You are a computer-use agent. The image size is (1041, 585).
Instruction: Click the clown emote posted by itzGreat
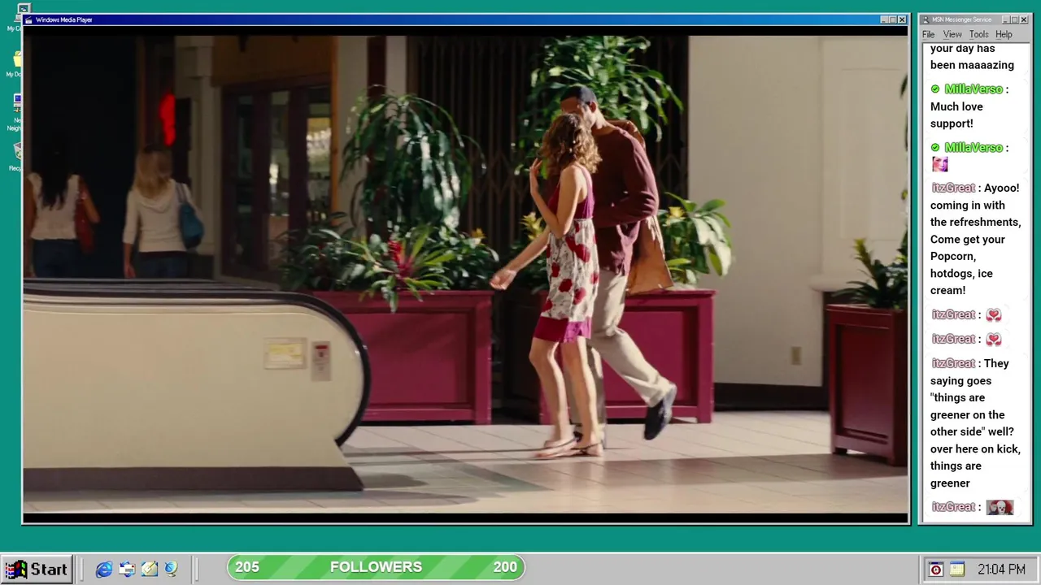pos(1000,508)
